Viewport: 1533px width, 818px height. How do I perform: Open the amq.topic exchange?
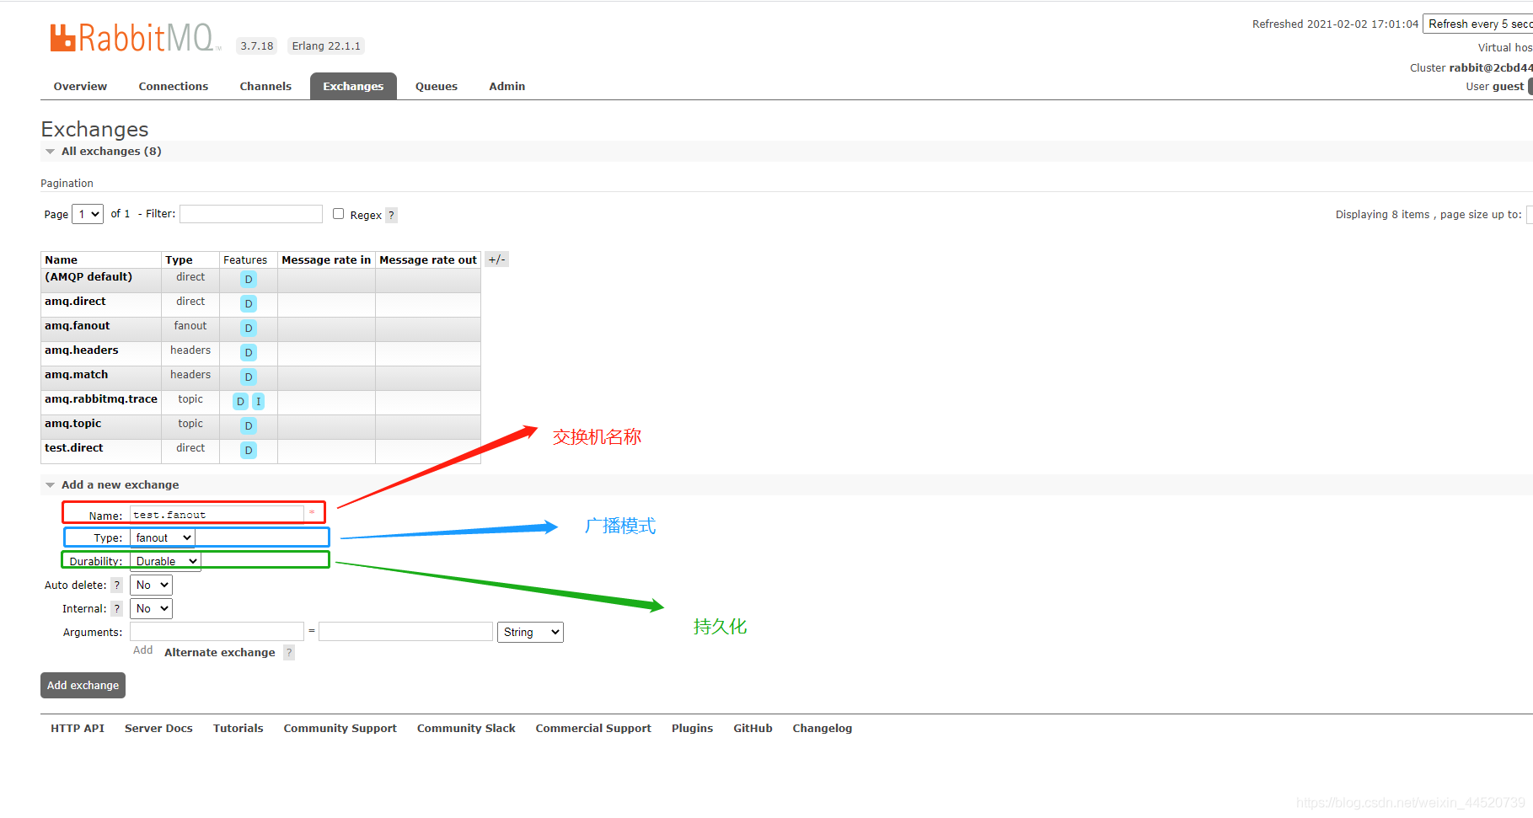(73, 424)
